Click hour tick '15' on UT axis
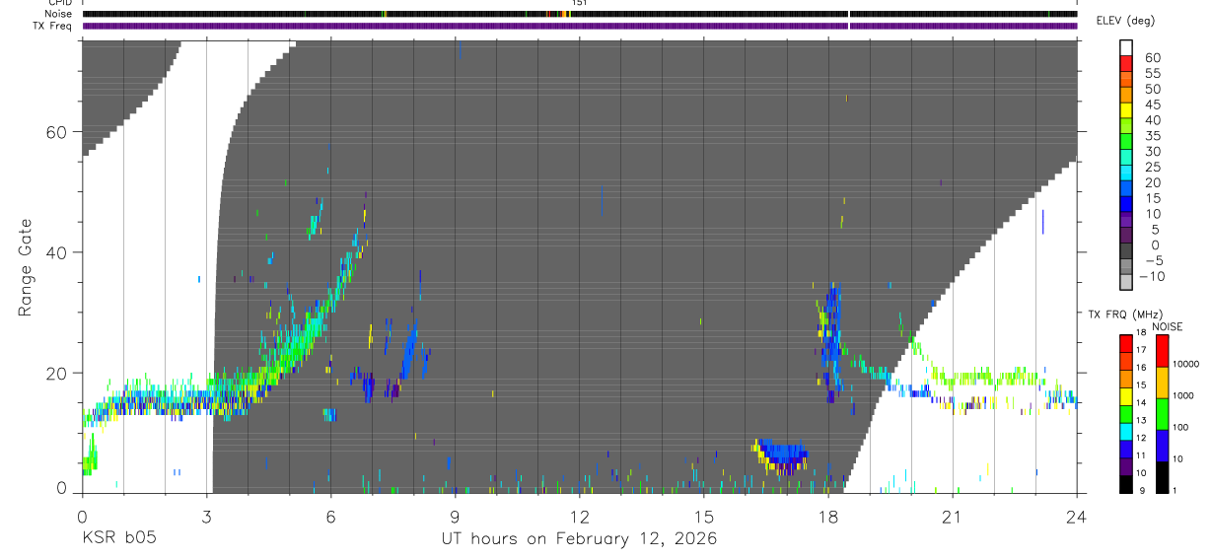 pyautogui.click(x=703, y=516)
